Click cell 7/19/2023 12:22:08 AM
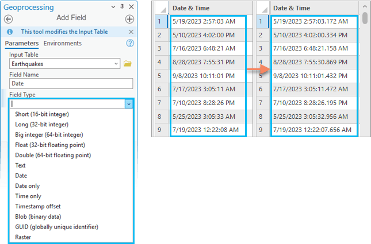The height and width of the screenshot is (244, 371). (x=208, y=130)
